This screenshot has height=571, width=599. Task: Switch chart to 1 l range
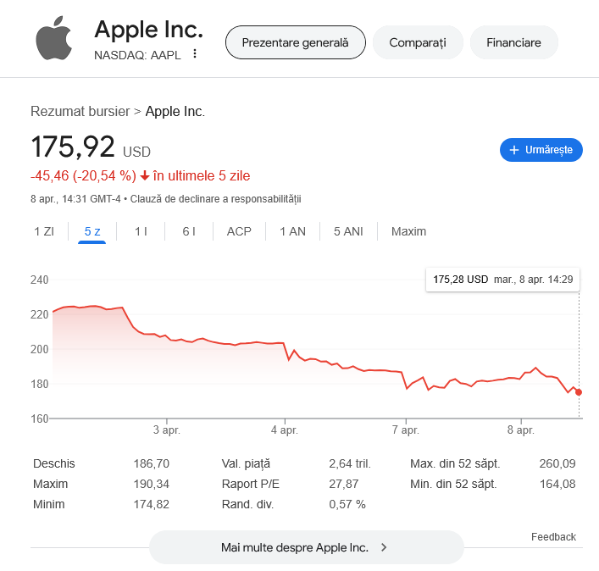[x=141, y=231]
